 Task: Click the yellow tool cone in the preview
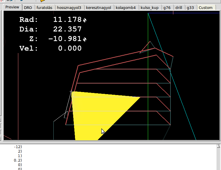click(96, 111)
